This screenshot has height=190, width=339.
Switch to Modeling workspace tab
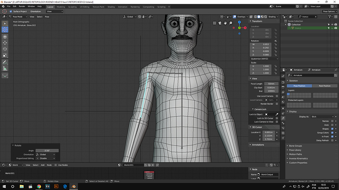61,7
